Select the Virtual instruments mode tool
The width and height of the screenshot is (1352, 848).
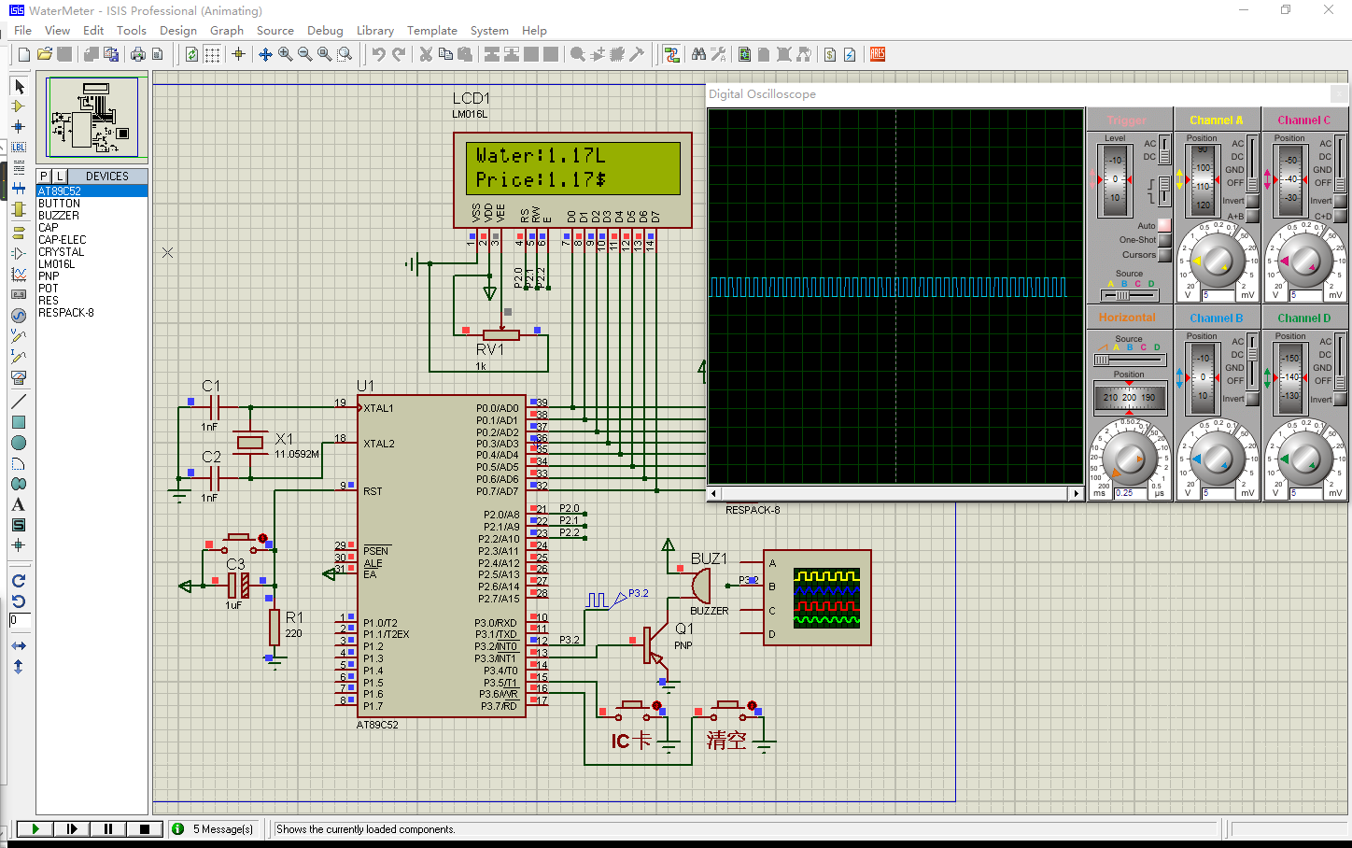click(x=18, y=377)
